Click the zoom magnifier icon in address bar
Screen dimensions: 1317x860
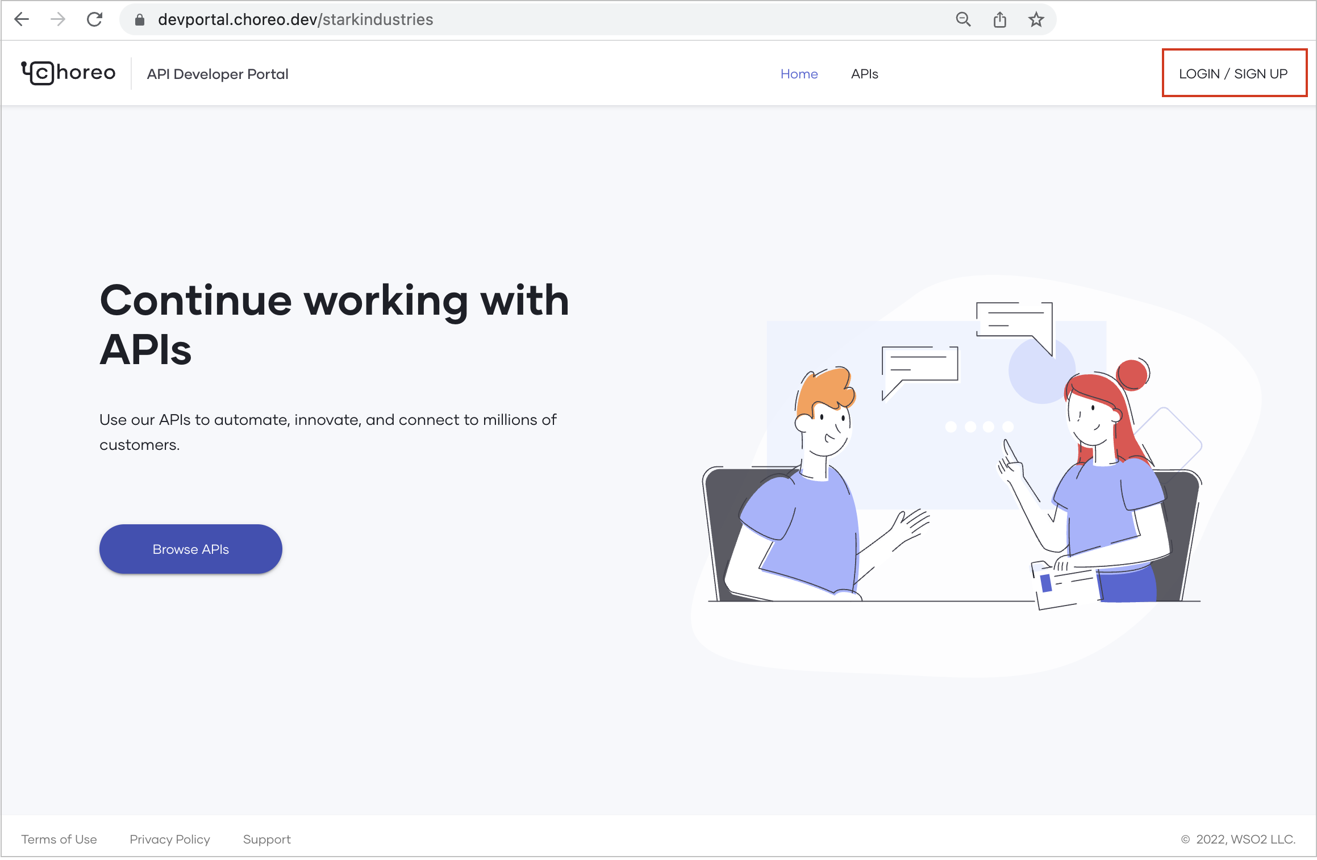pos(963,19)
